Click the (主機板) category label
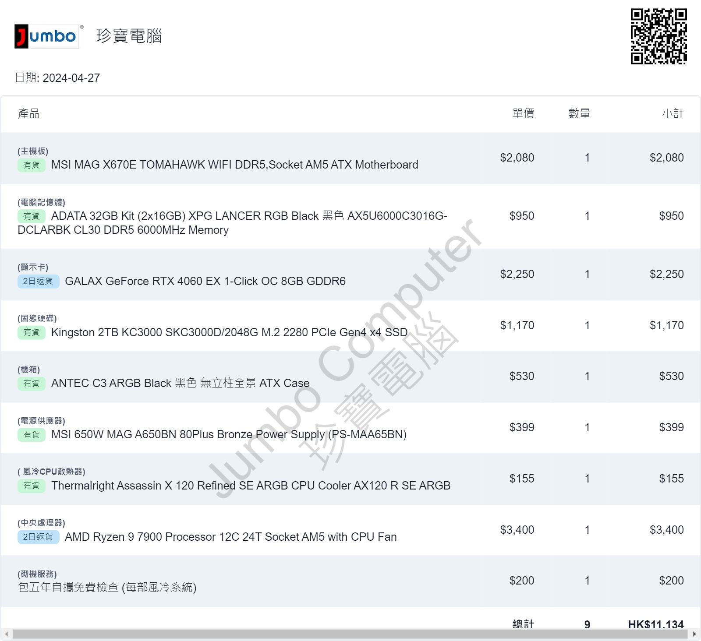 point(33,151)
